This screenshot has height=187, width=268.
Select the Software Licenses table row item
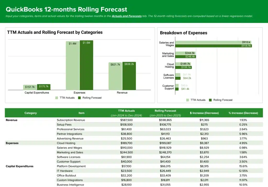click(x=69, y=157)
